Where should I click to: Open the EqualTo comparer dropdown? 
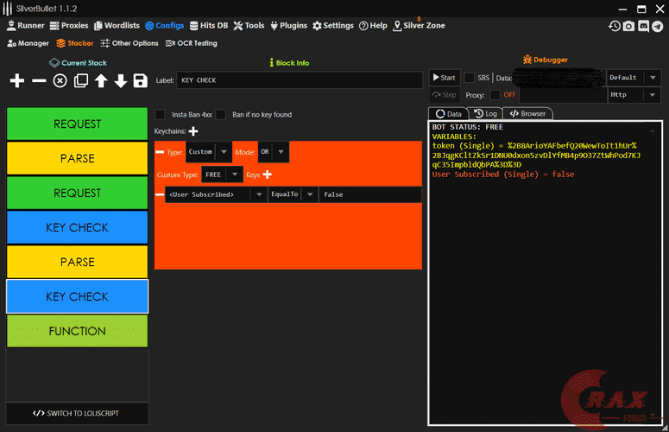point(293,194)
